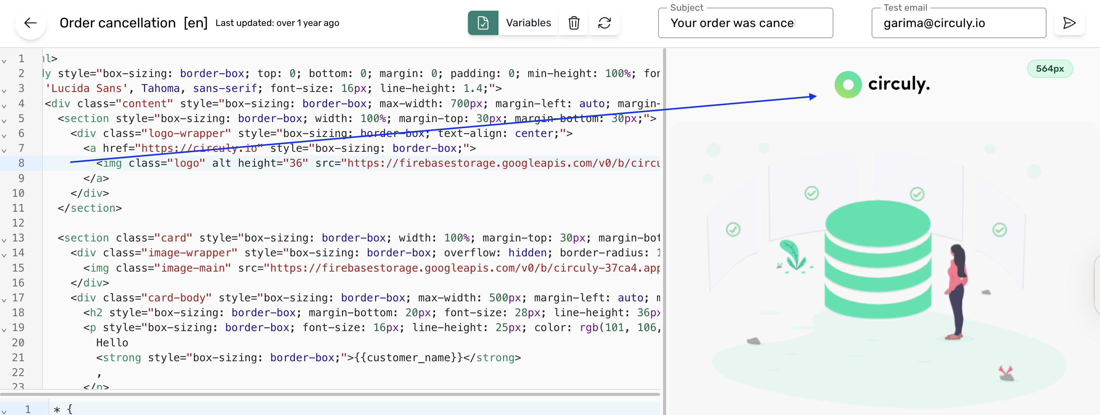Collapse CSS rule fold in lower editor

4,412
